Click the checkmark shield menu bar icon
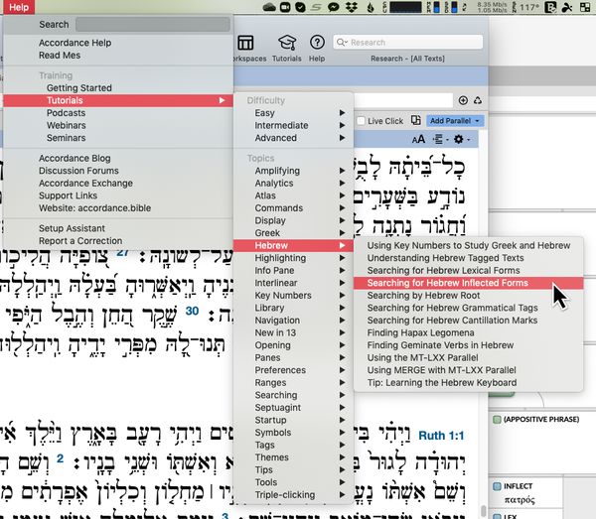Viewport: 596px width, 519px height. [301, 7]
